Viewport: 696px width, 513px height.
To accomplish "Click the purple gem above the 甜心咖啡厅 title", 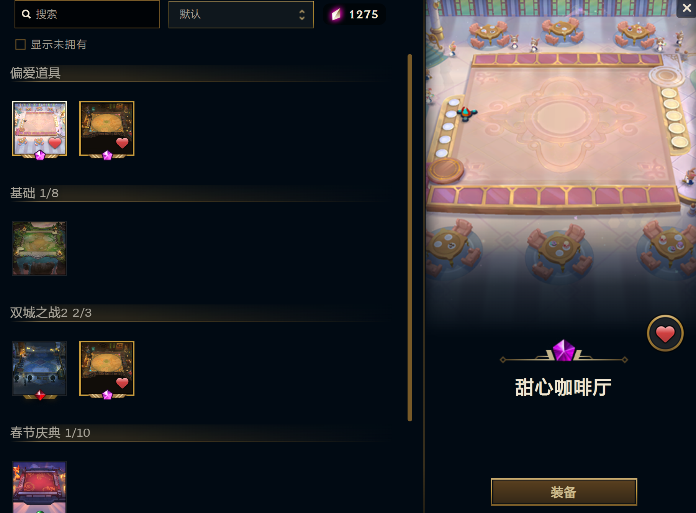I will (x=564, y=350).
